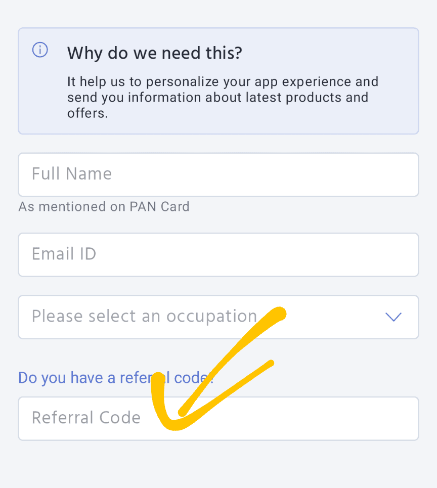Expand the occupation dropdown chevron arrow
The image size is (437, 488).
[393, 317]
